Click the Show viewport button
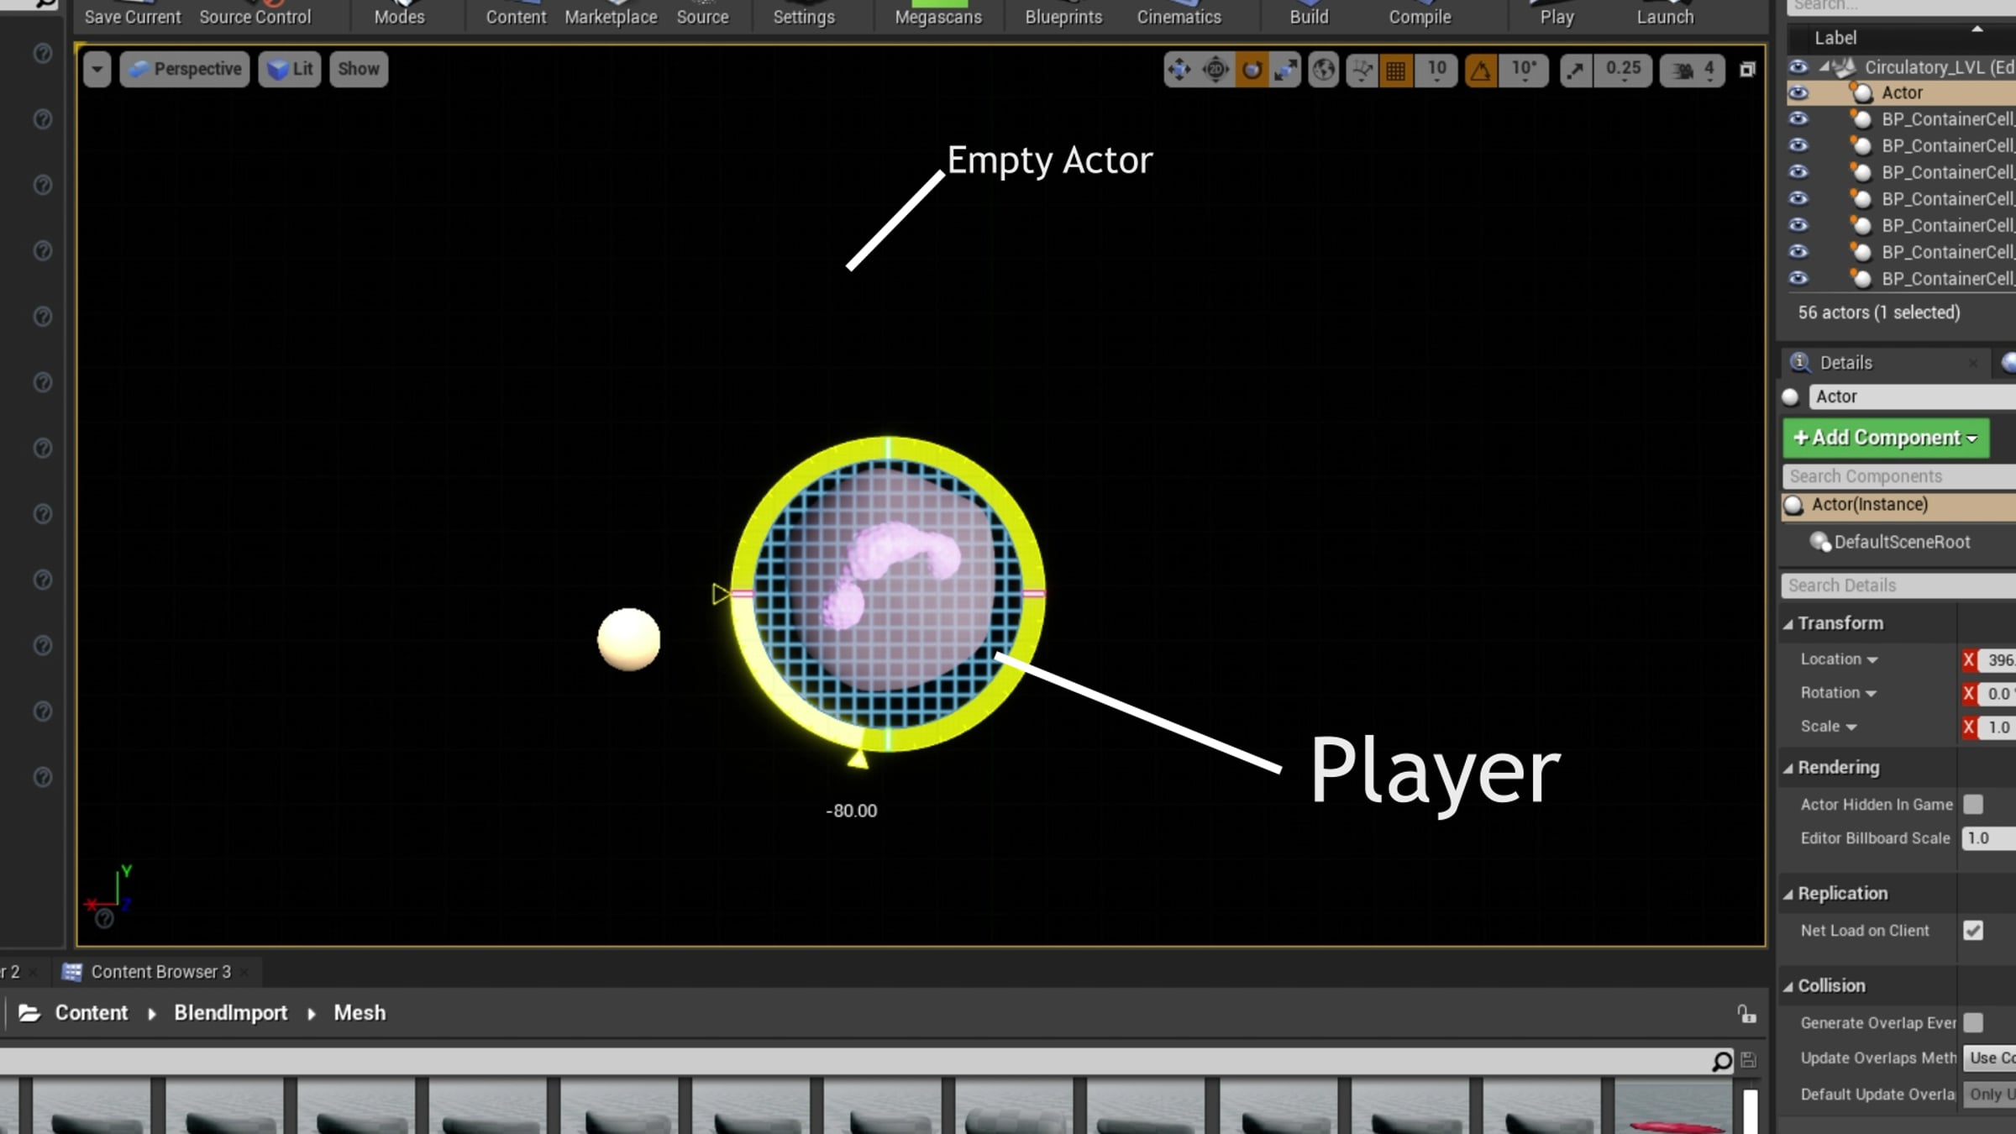 tap(359, 69)
